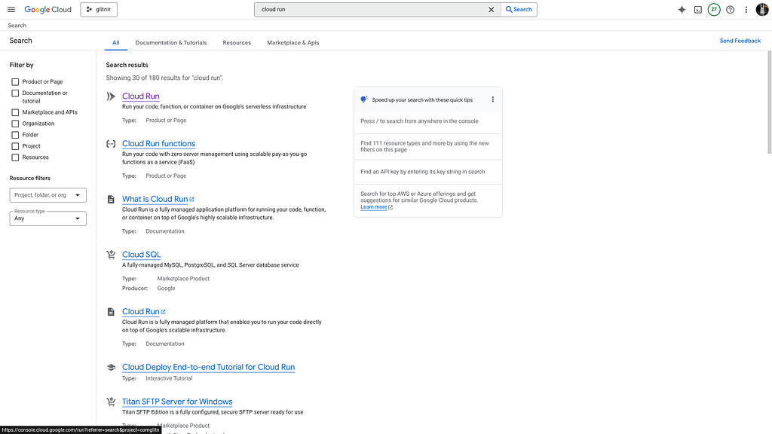Open the Project, folder, or org dropdown

point(47,195)
